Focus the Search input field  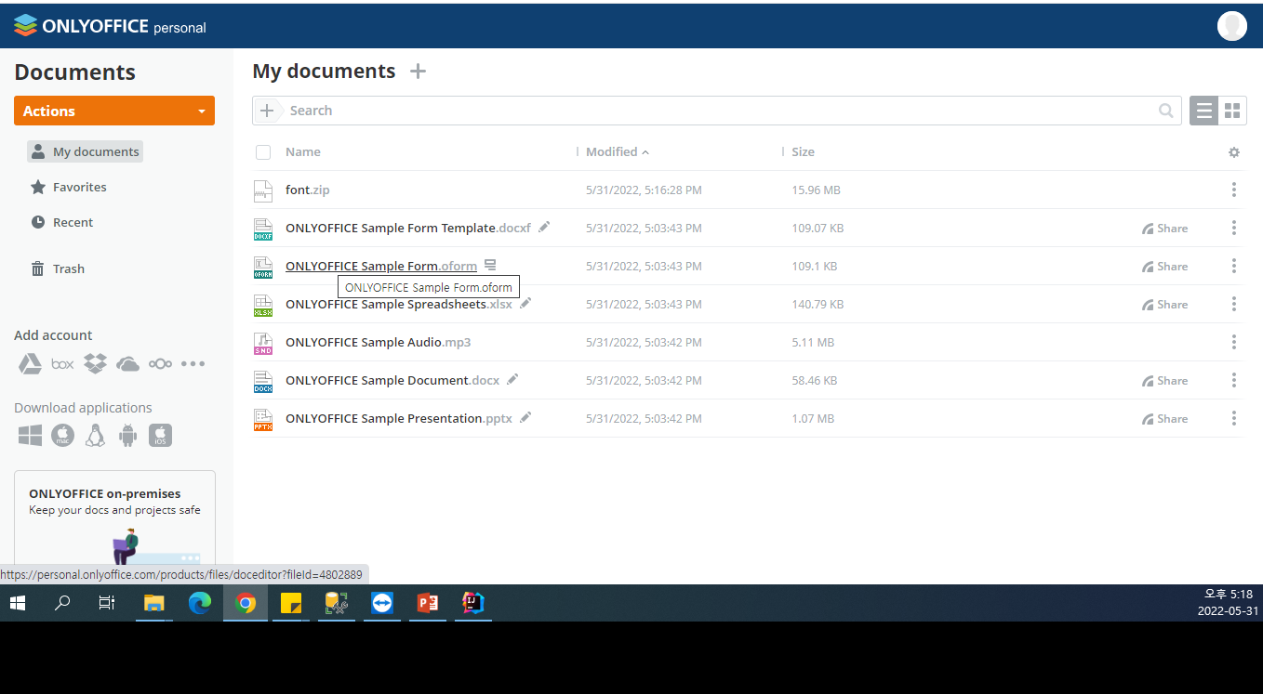(716, 111)
